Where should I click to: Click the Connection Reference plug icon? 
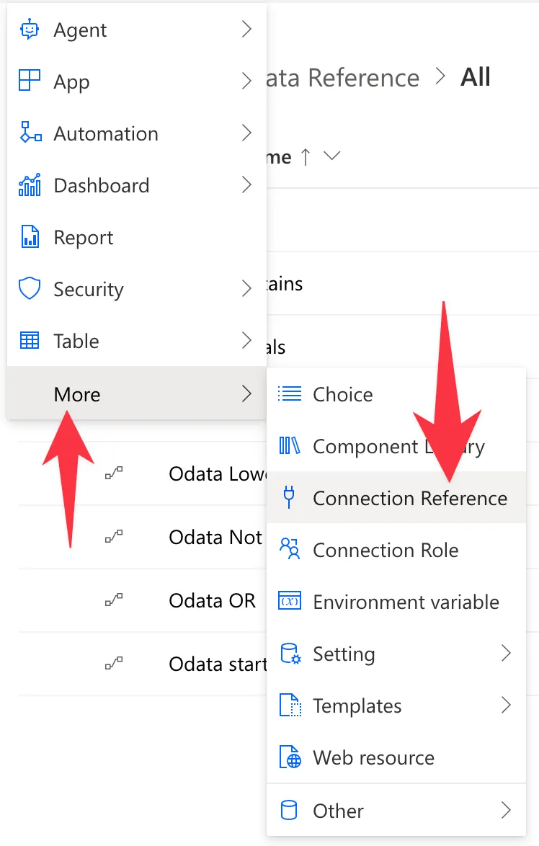point(289,497)
